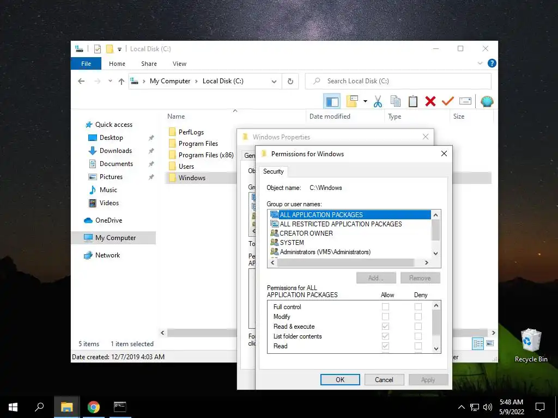Expand the new folder icon dropdown arrow
This screenshot has width=558, height=418.
tap(365, 101)
